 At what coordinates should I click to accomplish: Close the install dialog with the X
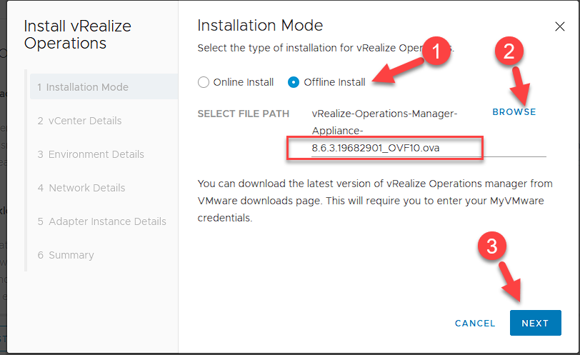[x=559, y=26]
